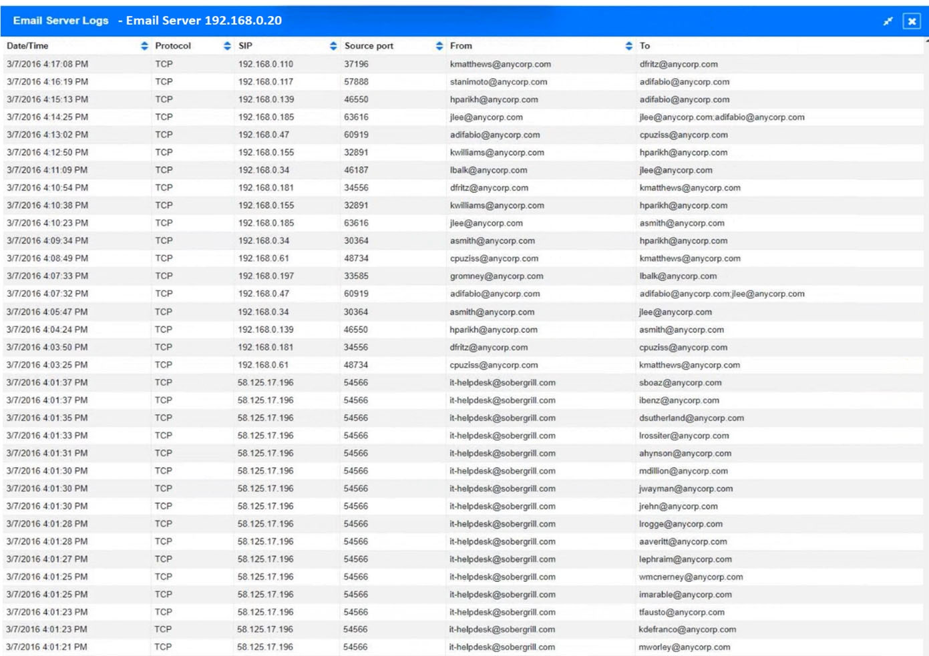This screenshot has height=656, width=929.
Task: Click recipient adifabio@anycorp.com;jlee@anycorp.com
Action: 722,294
